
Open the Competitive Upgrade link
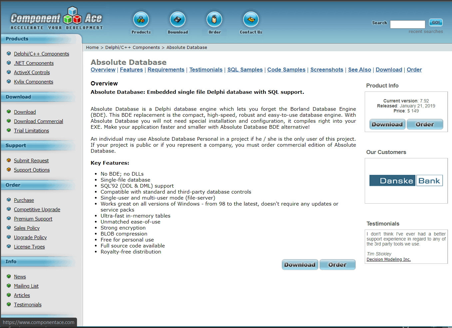37,210
